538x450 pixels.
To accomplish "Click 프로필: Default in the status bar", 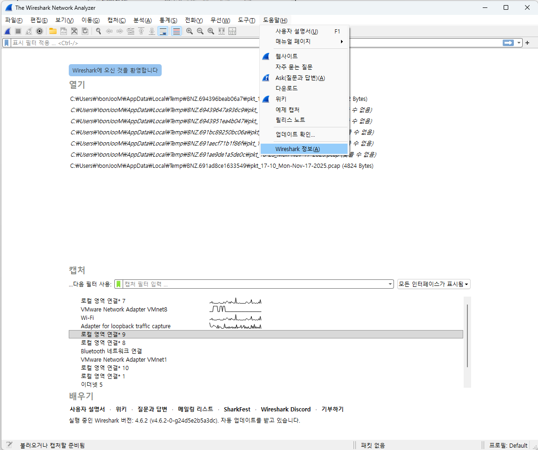I will click(508, 445).
